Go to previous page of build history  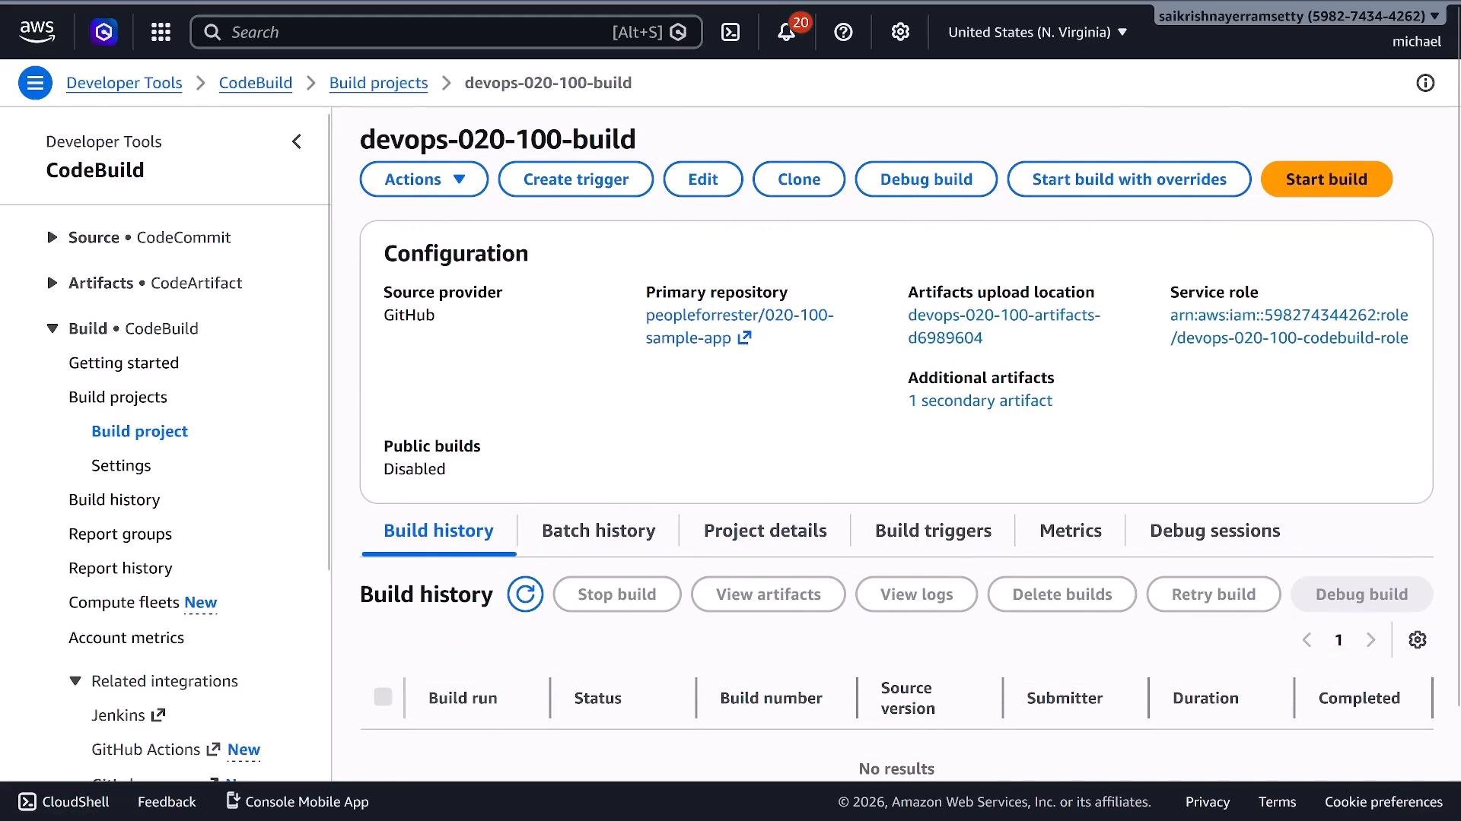pos(1307,640)
